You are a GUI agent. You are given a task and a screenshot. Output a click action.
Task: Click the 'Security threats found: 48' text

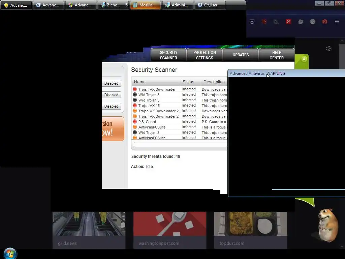156,156
